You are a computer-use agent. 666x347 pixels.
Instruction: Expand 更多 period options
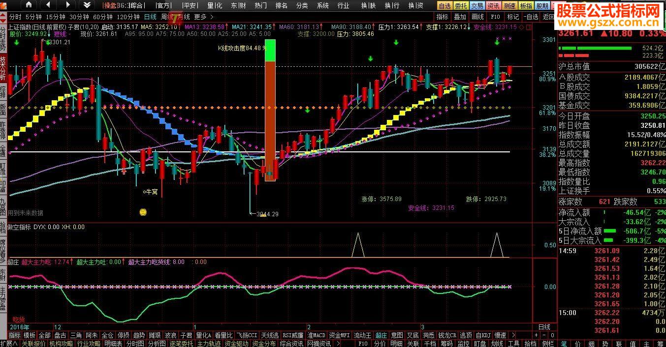pos(203,17)
